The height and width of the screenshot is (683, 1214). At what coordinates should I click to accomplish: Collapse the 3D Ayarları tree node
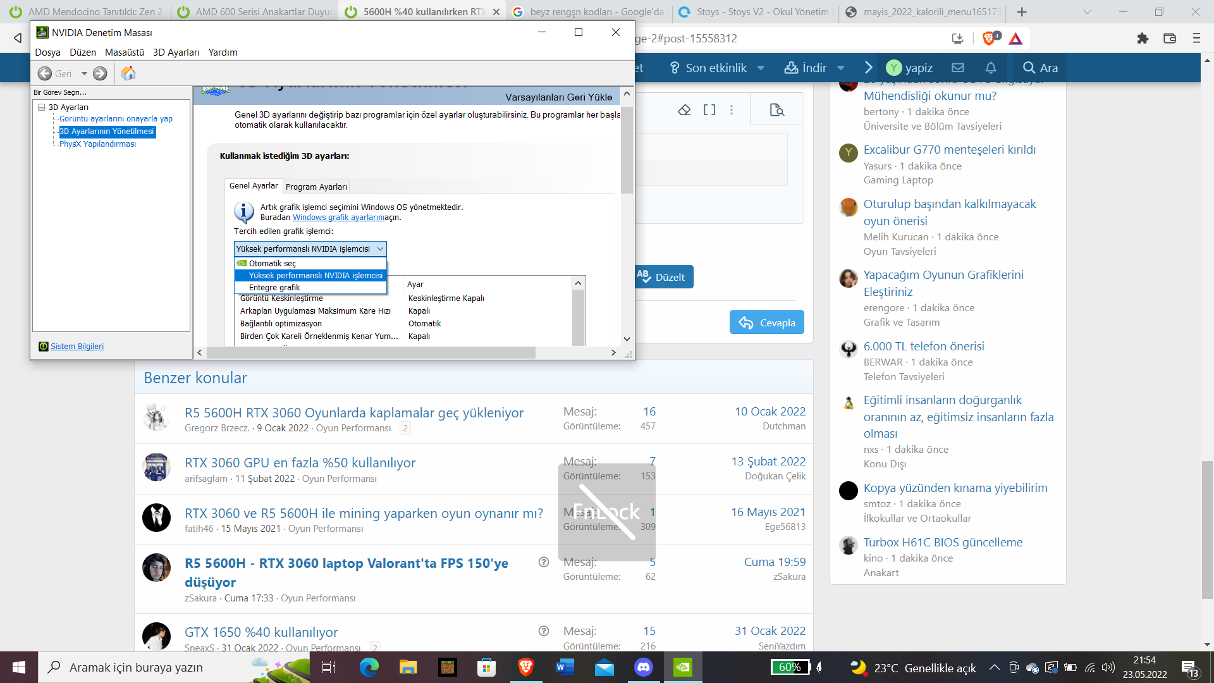(x=41, y=107)
